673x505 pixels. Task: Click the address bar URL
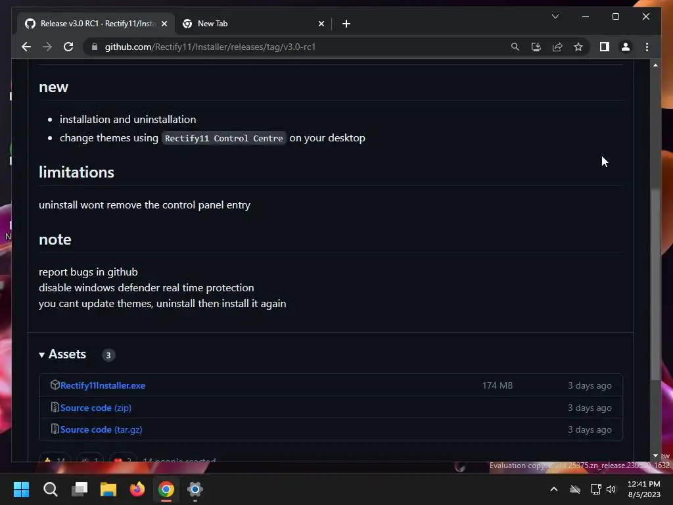click(210, 47)
